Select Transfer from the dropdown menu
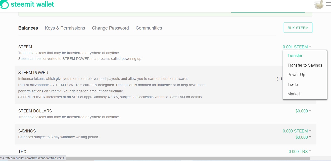The width and height of the screenshot is (331, 161). pos(295,56)
